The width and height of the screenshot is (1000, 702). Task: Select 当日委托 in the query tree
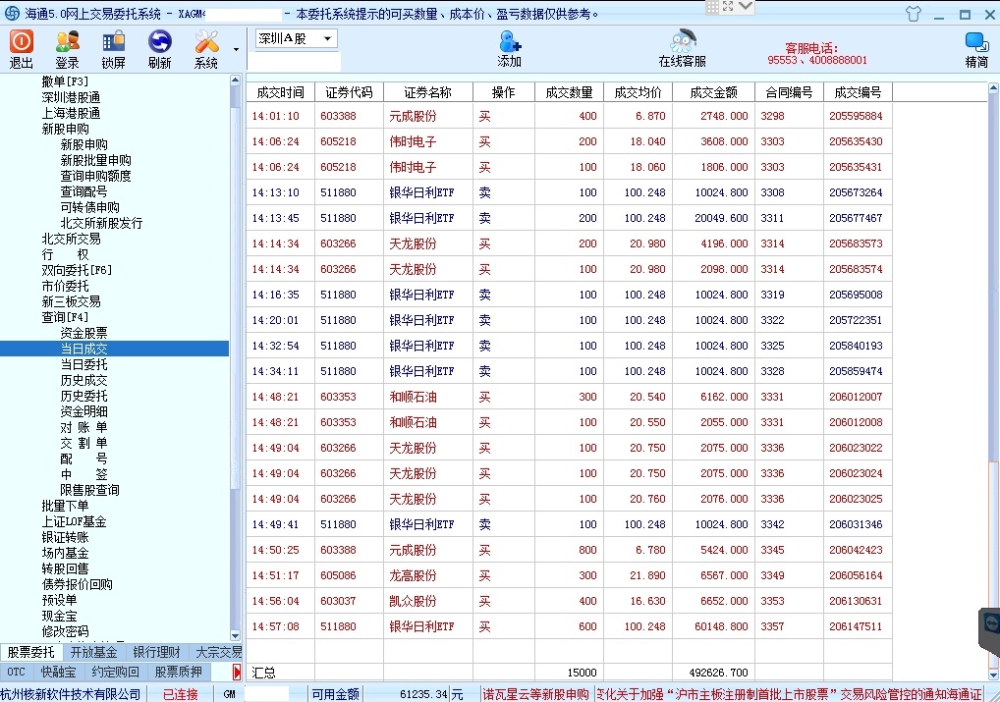[84, 364]
